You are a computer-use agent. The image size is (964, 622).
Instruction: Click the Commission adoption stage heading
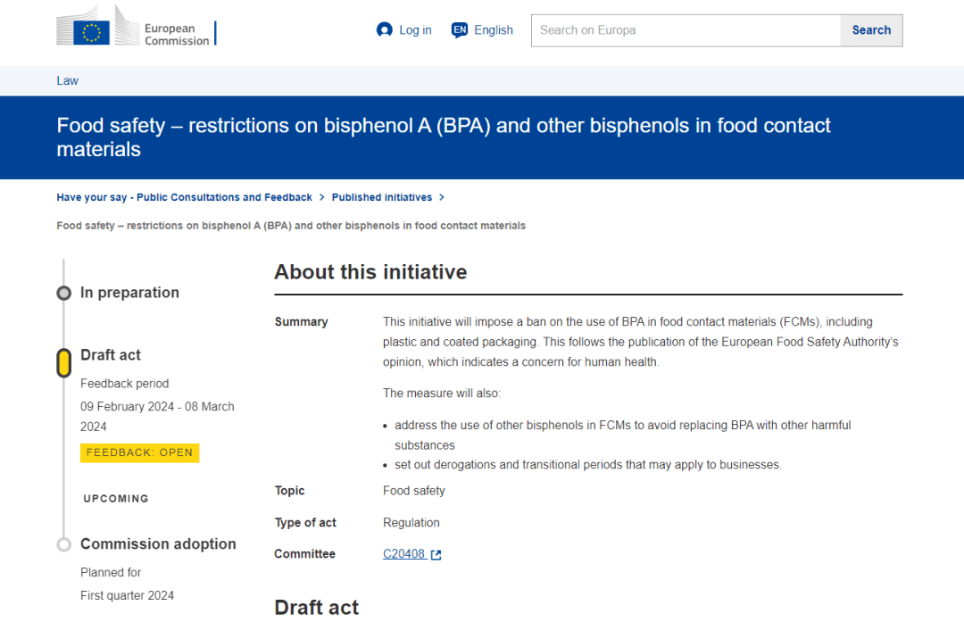[x=158, y=544]
